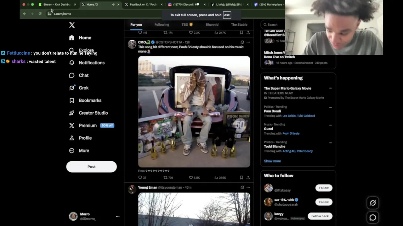
Task: Switch to the For you tab
Action: pos(136,24)
